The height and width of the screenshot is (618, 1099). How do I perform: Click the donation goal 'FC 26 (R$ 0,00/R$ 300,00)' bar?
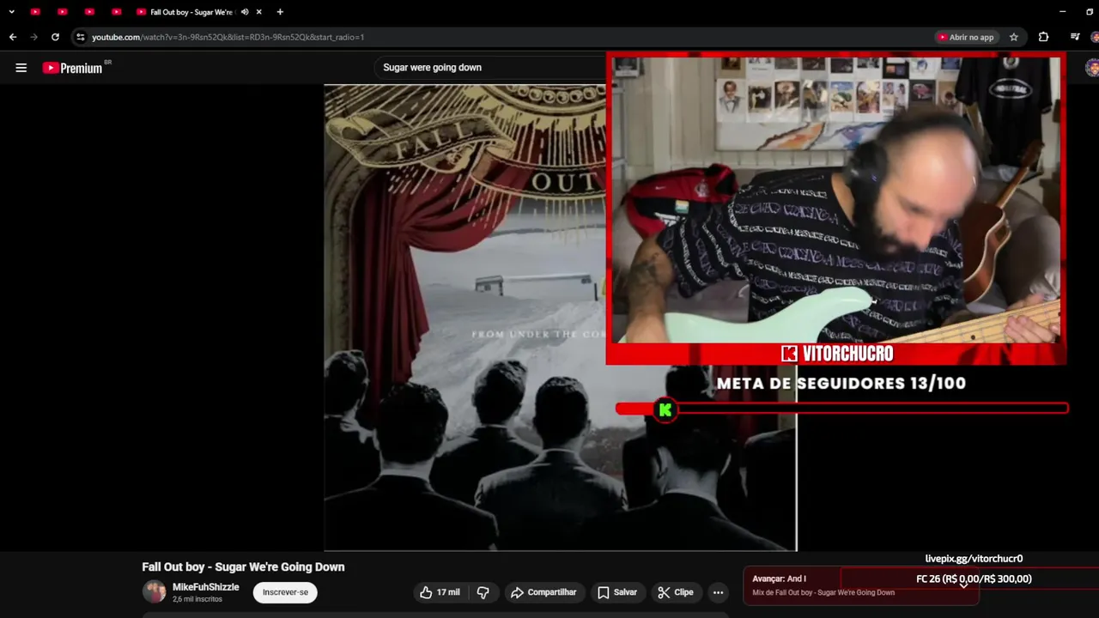tap(970, 579)
